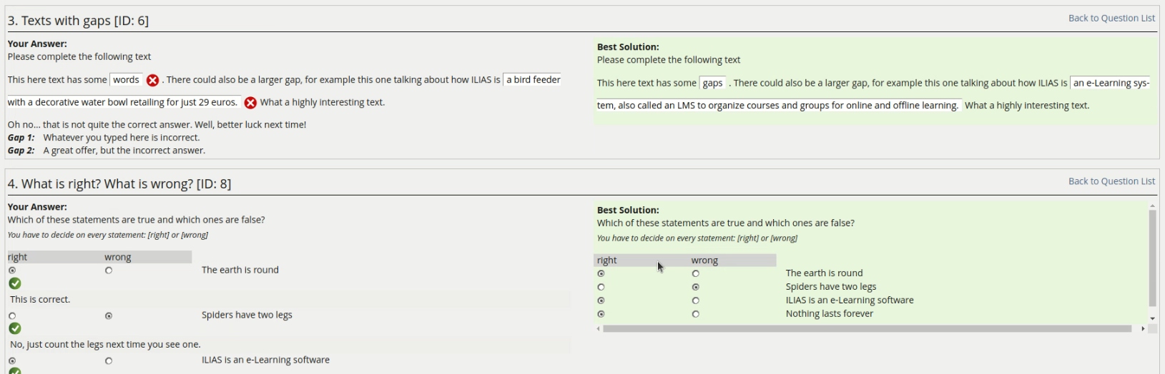
Task: Open 'Back to Question List' link for question 4
Action: (x=1111, y=181)
